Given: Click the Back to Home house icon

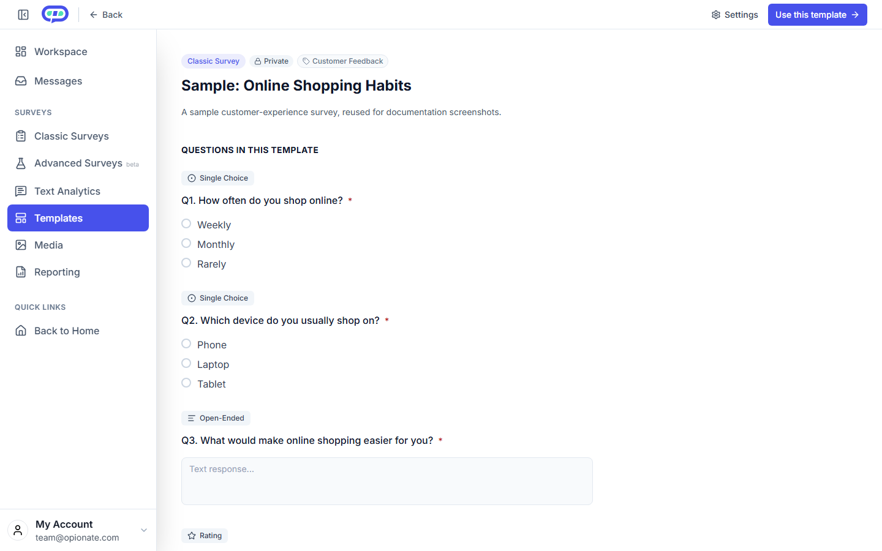Looking at the screenshot, I should click(21, 331).
